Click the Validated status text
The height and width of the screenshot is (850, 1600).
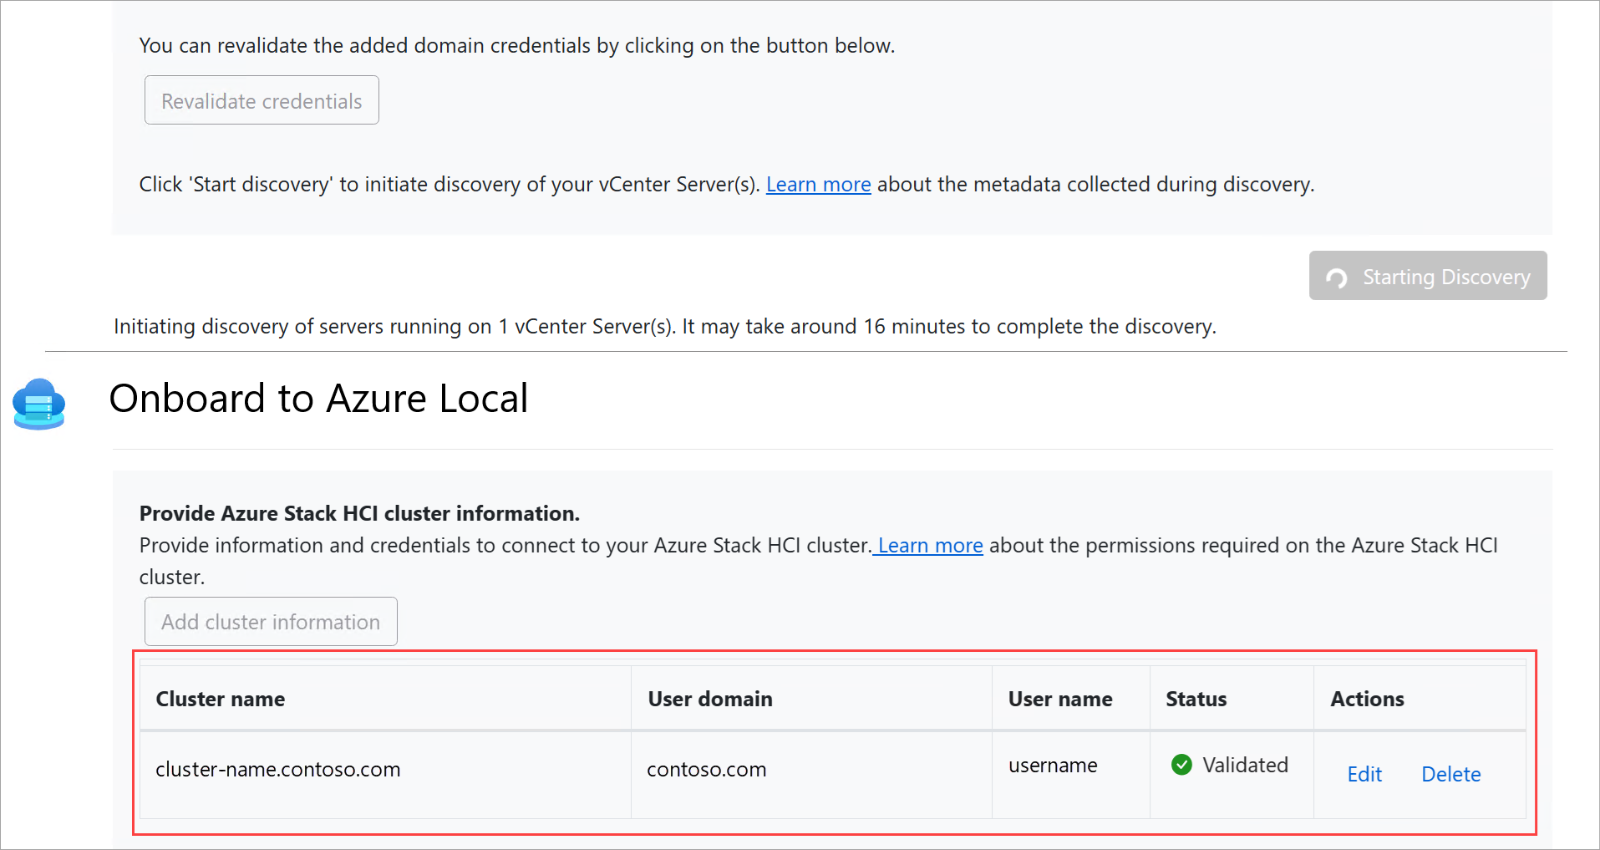pyautogui.click(x=1244, y=764)
